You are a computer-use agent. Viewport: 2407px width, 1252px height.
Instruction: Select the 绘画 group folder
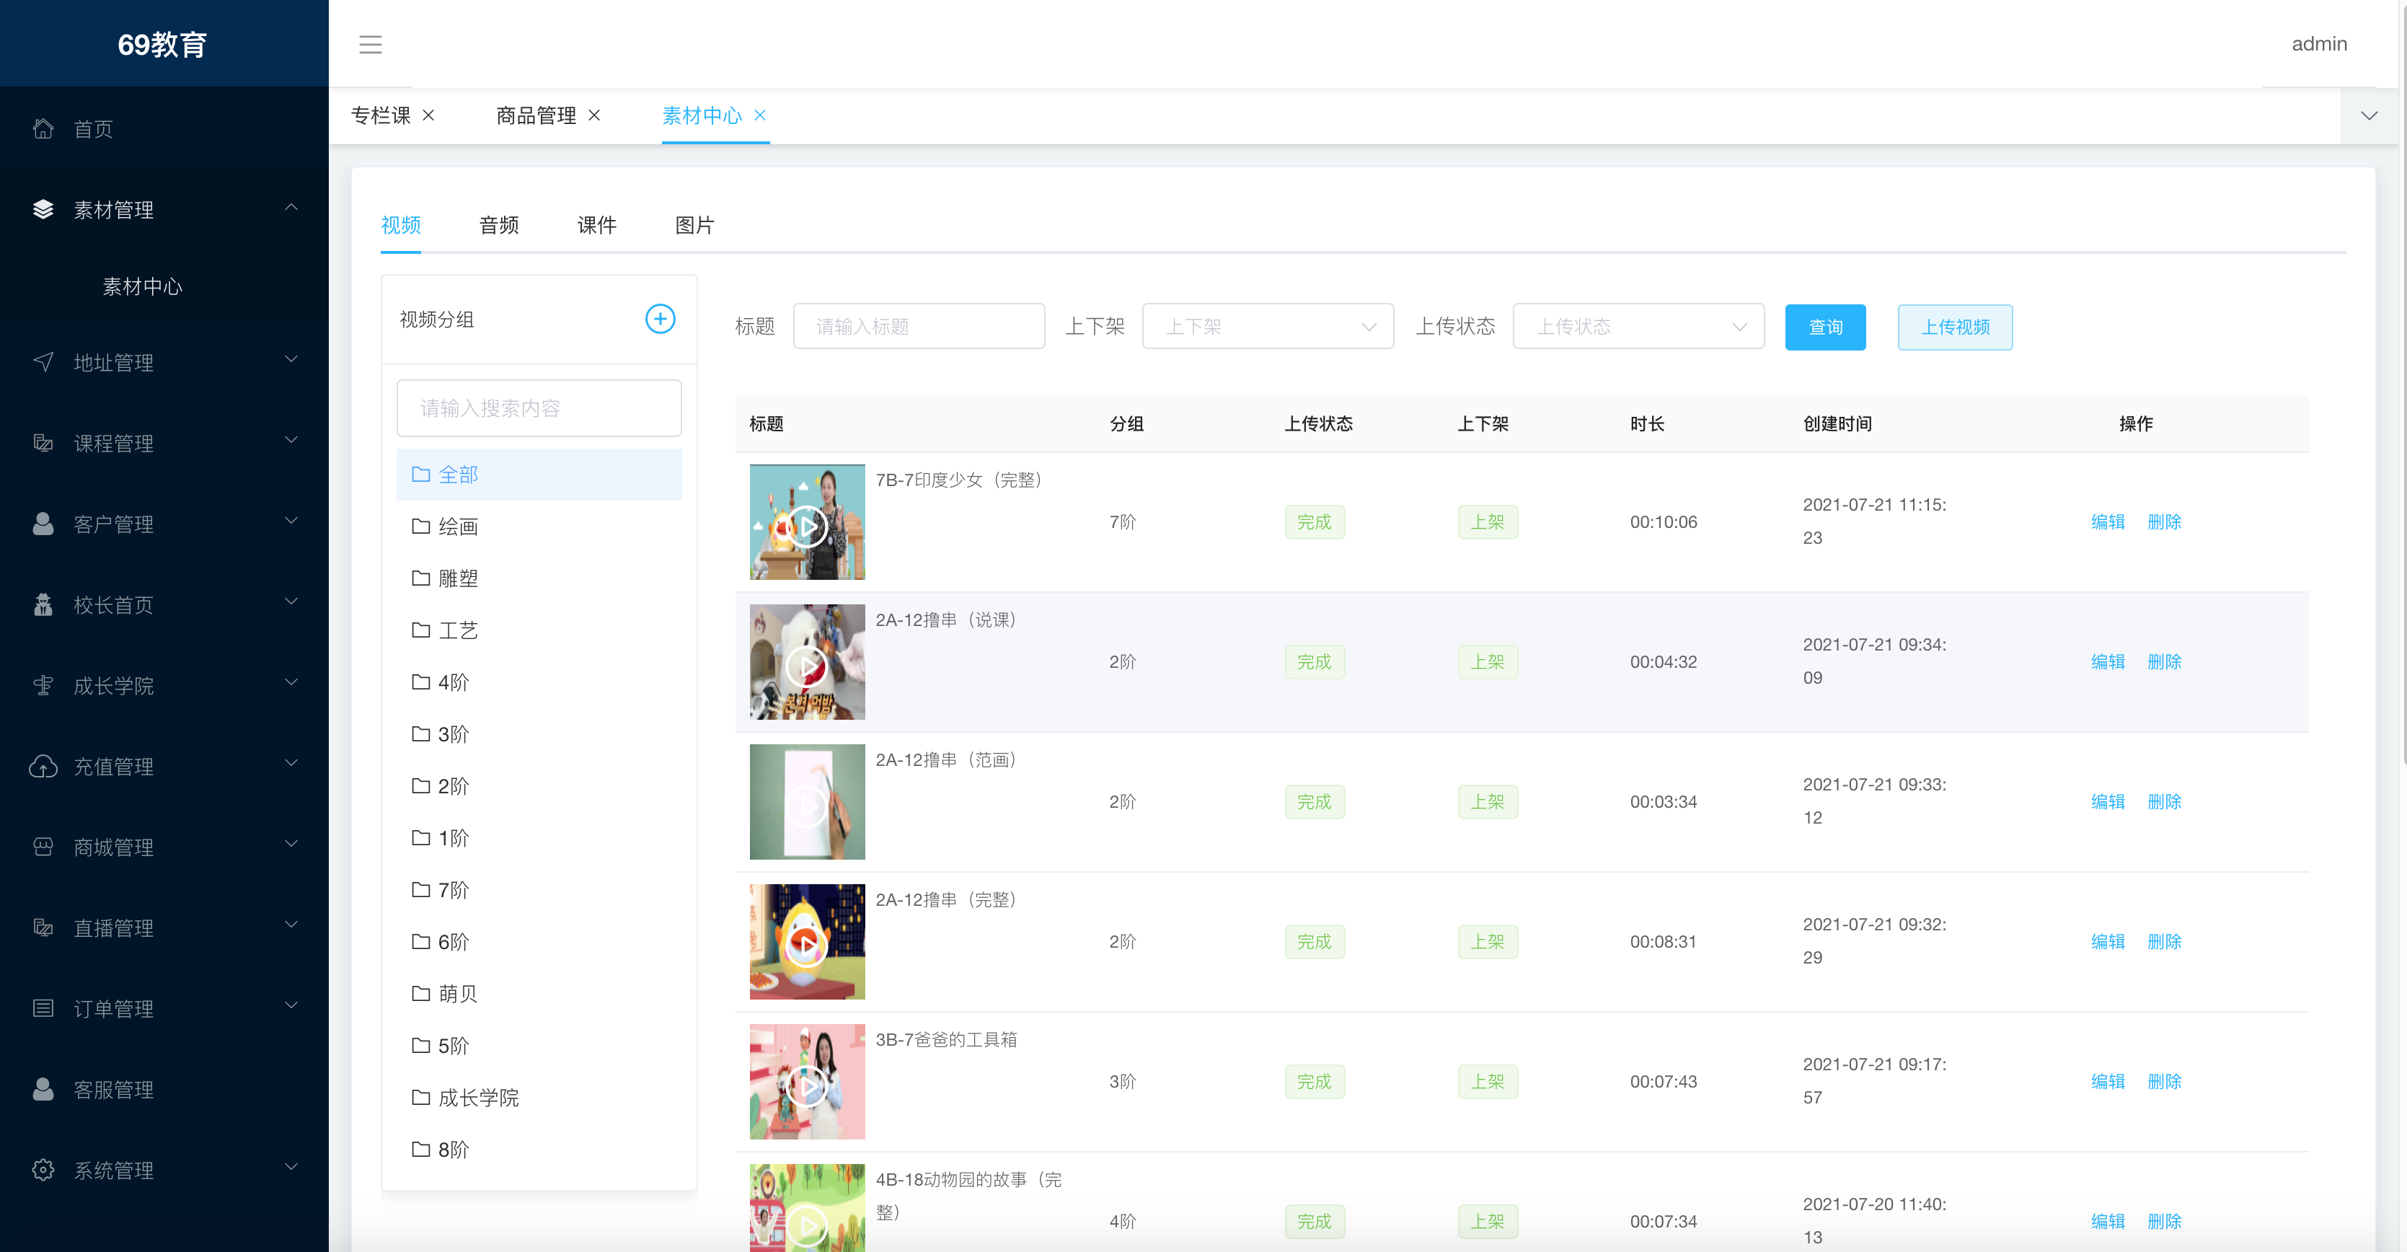pos(539,527)
